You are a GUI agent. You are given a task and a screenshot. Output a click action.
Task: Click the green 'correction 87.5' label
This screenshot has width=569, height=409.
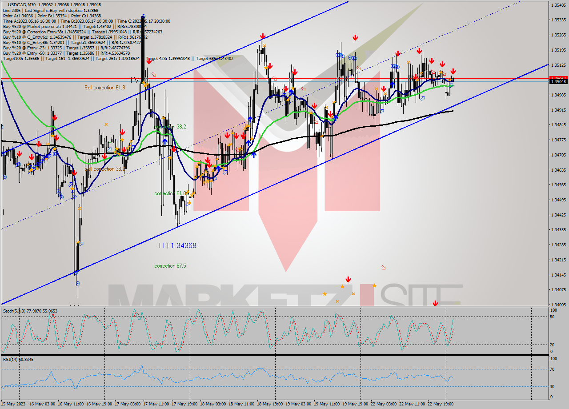point(170,266)
